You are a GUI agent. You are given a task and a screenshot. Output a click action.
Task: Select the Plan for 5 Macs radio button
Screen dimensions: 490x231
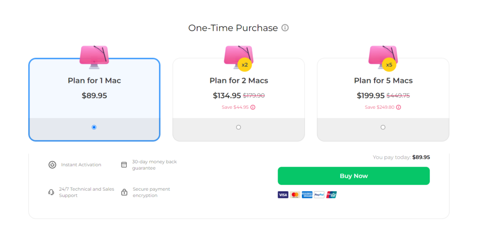383,127
